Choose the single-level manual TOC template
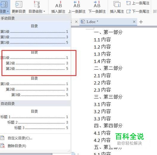This screenshot has height=155, width=157. pos(35,34)
